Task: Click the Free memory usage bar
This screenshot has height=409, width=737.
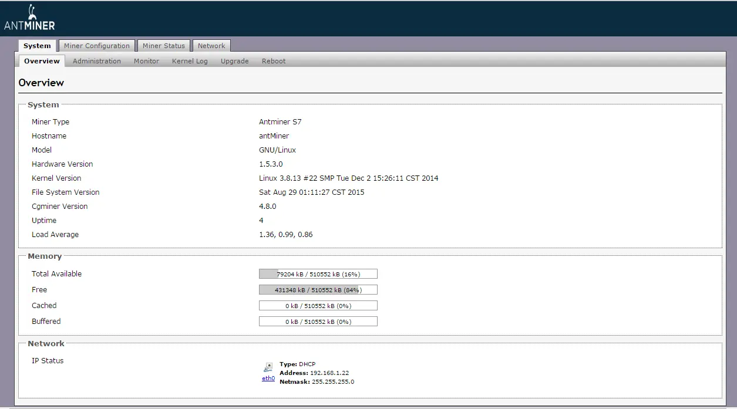Action: click(318, 290)
